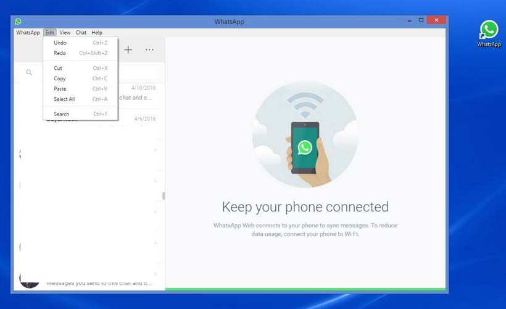Choose Search from Edit menu
506x309 pixels.
click(x=81, y=114)
